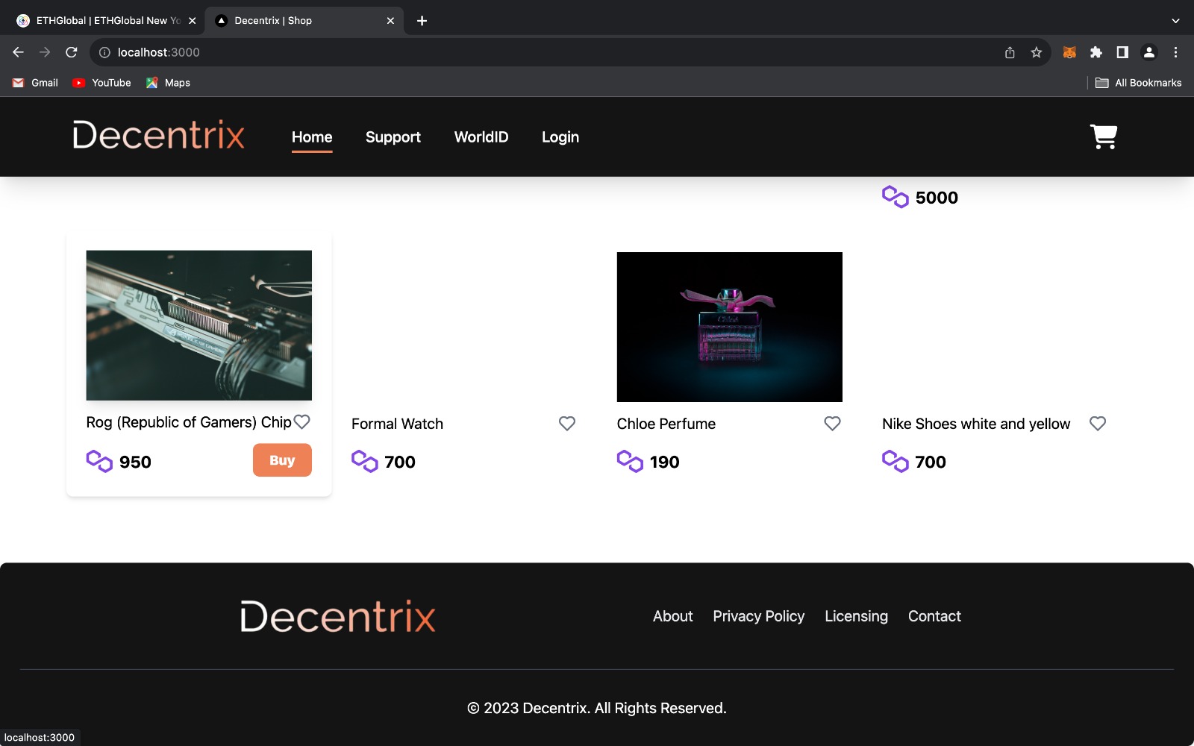Go forward in browser history
The width and height of the screenshot is (1194, 746).
[x=45, y=52]
